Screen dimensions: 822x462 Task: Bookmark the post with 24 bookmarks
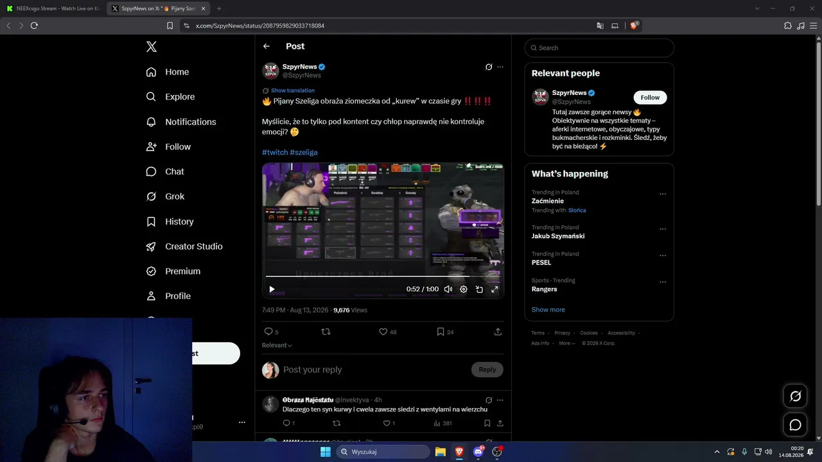[x=445, y=332]
